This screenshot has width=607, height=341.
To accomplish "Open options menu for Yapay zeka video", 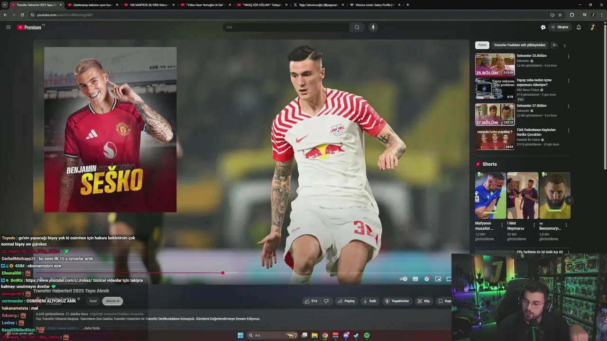I will point(568,81).
